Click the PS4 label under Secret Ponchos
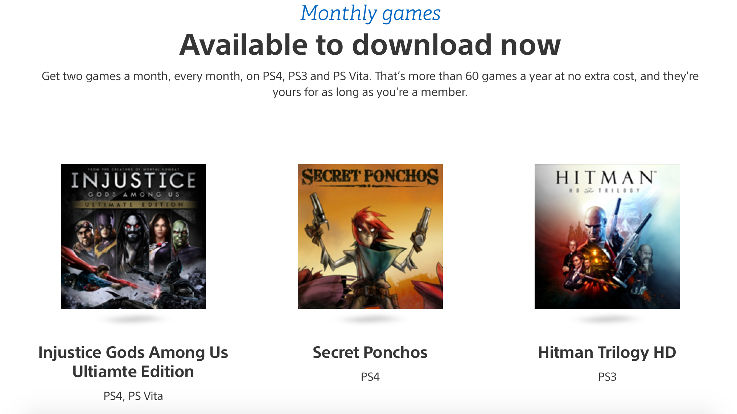737x414 pixels. [x=370, y=377]
